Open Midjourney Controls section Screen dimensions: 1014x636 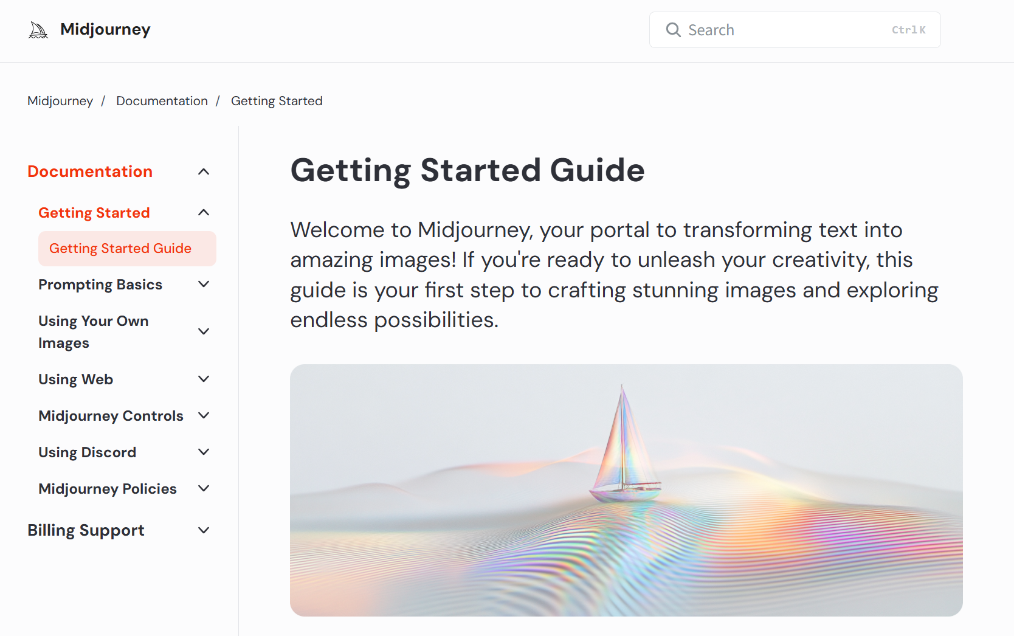[111, 416]
